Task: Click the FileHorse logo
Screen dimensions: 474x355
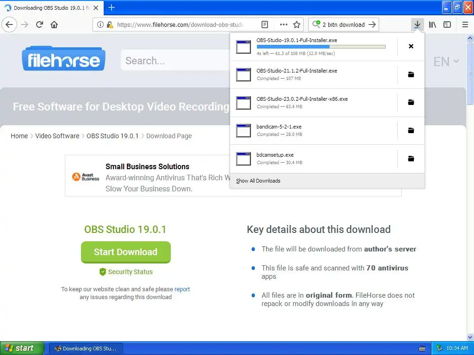Action: click(x=64, y=59)
